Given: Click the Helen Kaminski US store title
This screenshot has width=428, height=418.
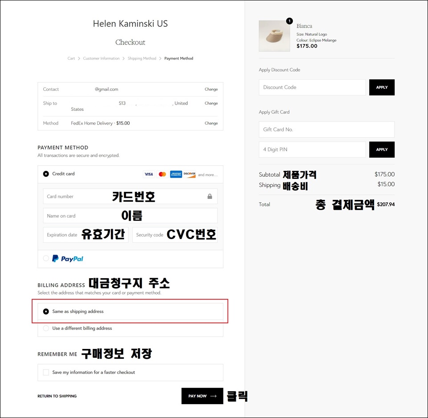Looking at the screenshot, I should 130,24.
